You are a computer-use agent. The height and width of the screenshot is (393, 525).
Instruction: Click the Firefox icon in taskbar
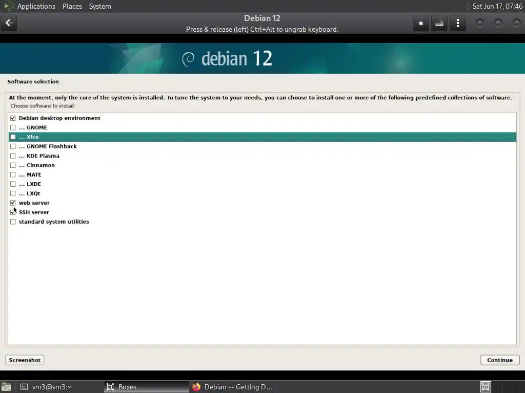pyautogui.click(x=196, y=387)
